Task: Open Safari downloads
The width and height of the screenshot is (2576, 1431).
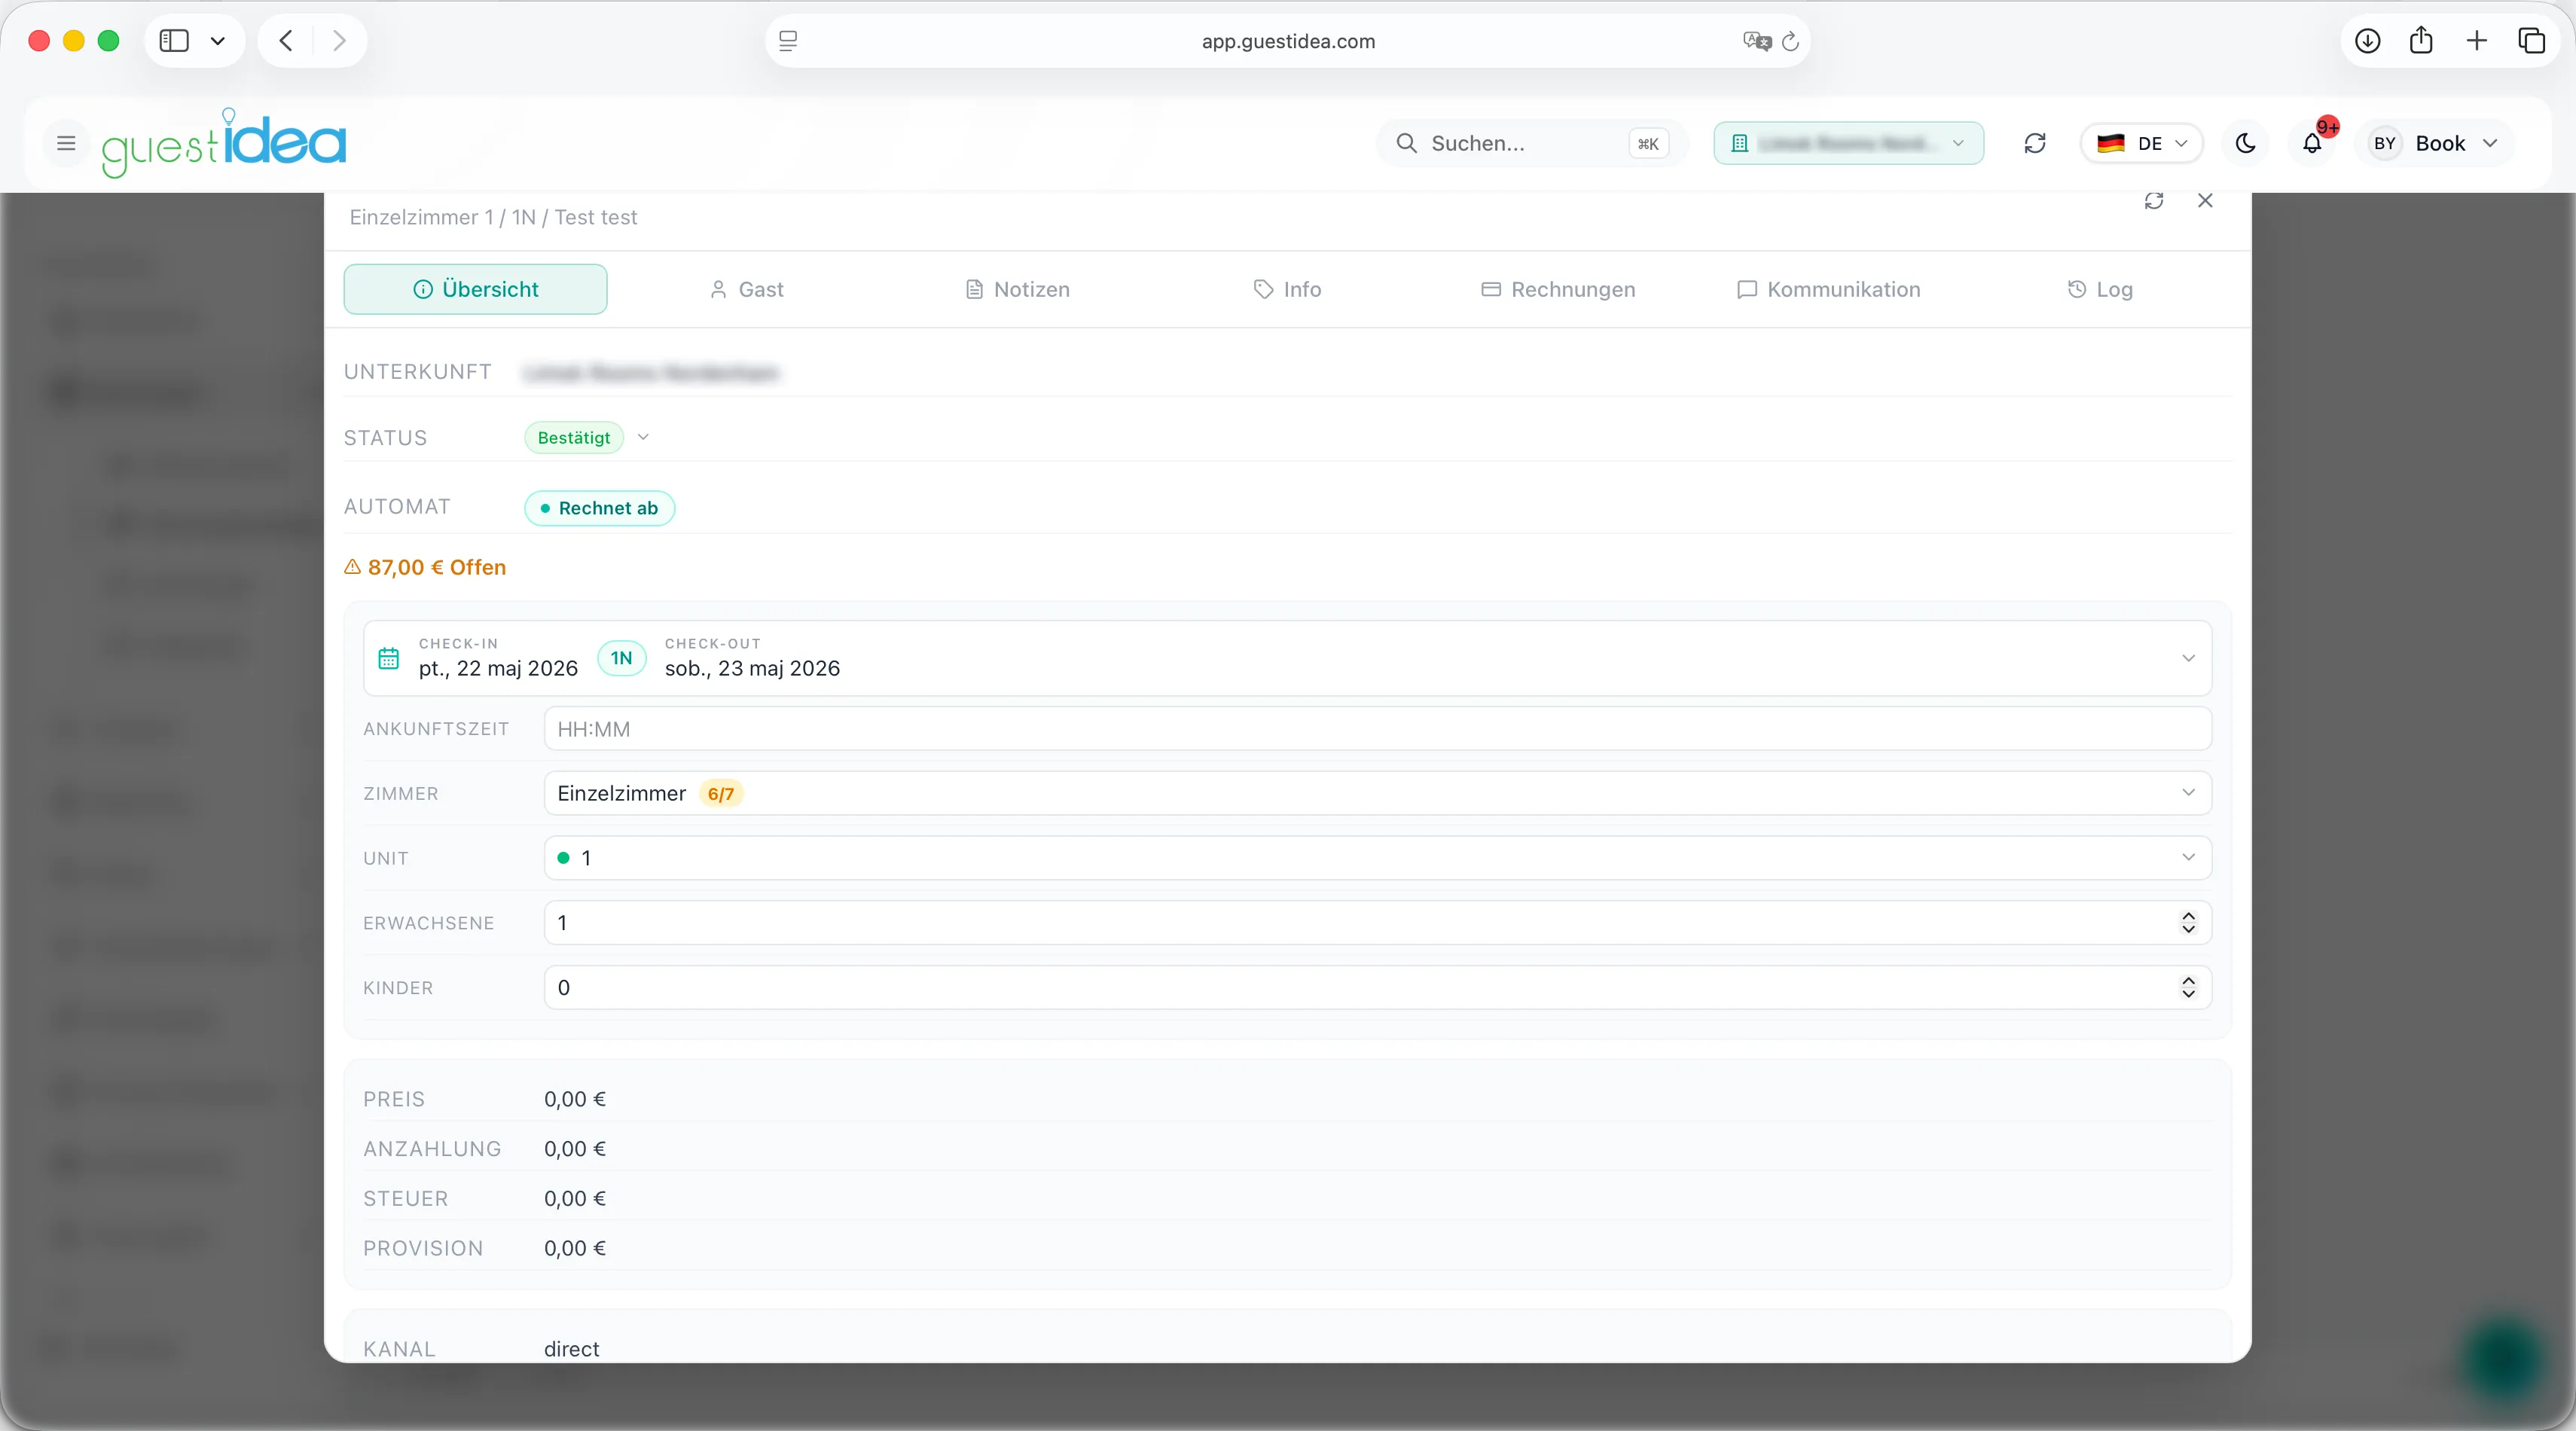Action: [x=2367, y=41]
